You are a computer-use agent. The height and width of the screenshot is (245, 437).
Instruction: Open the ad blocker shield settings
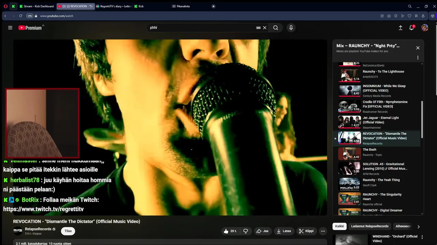coord(396,16)
